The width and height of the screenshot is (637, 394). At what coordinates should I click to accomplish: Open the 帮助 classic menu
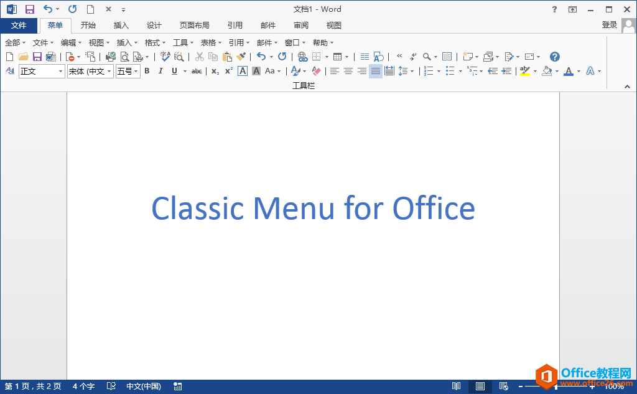pos(323,43)
